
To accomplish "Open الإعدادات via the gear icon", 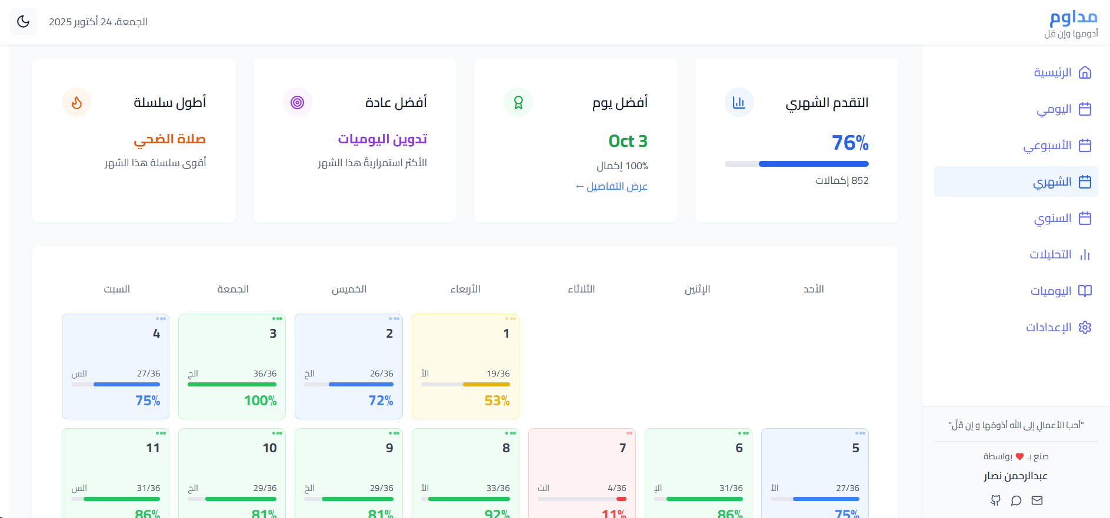I will 1085,327.
